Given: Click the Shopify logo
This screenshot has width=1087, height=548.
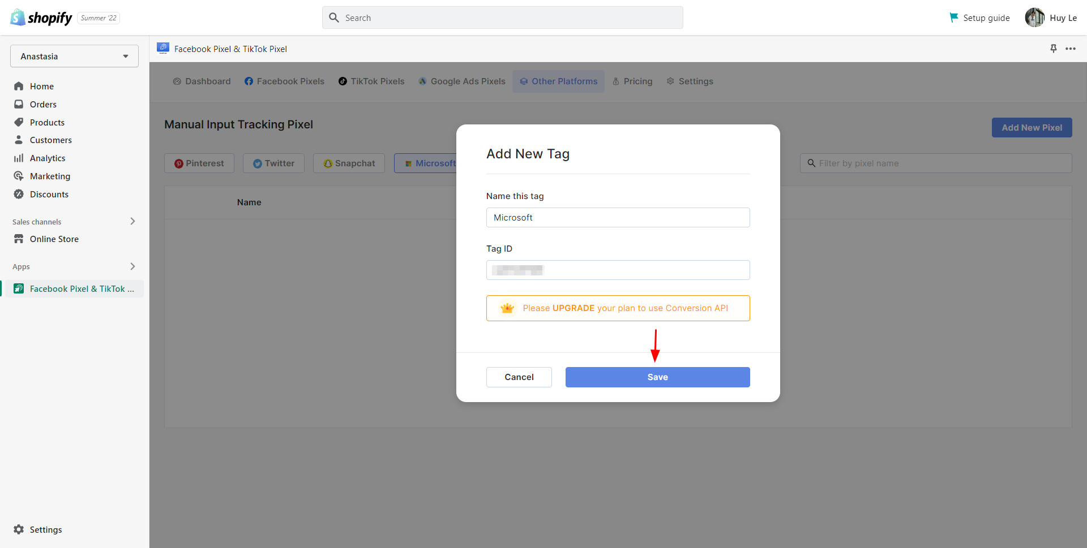Looking at the screenshot, I should point(41,18).
